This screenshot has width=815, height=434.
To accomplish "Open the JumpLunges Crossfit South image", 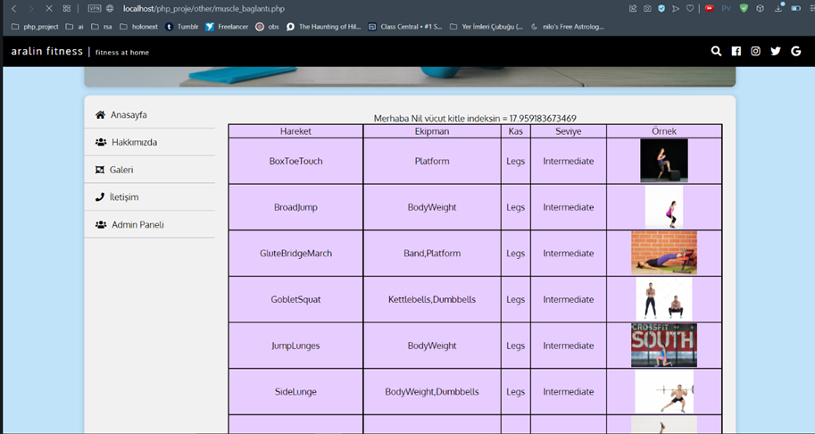I will point(664,345).
